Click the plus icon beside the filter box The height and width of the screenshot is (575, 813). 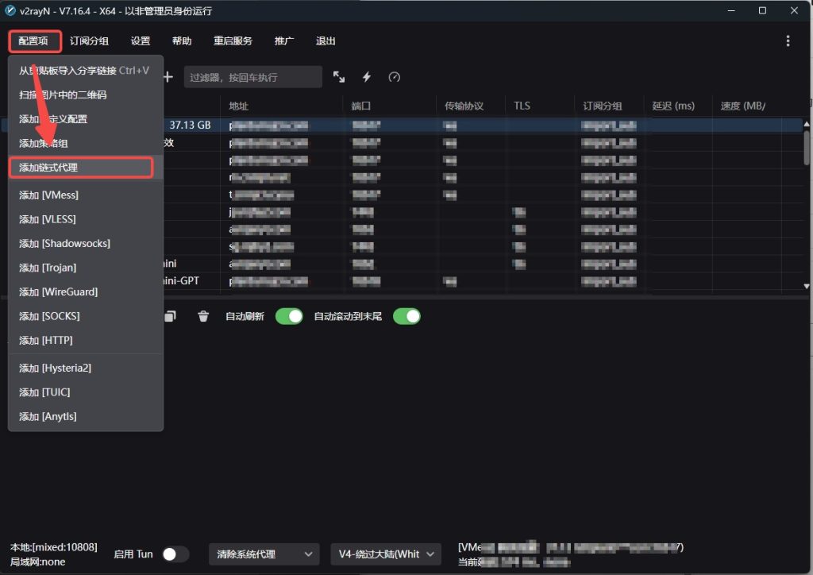coord(168,77)
